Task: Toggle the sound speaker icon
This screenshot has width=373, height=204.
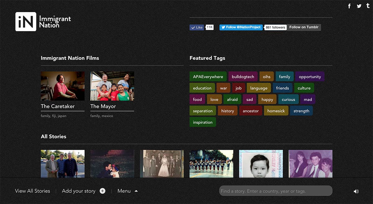Action: 356,191
